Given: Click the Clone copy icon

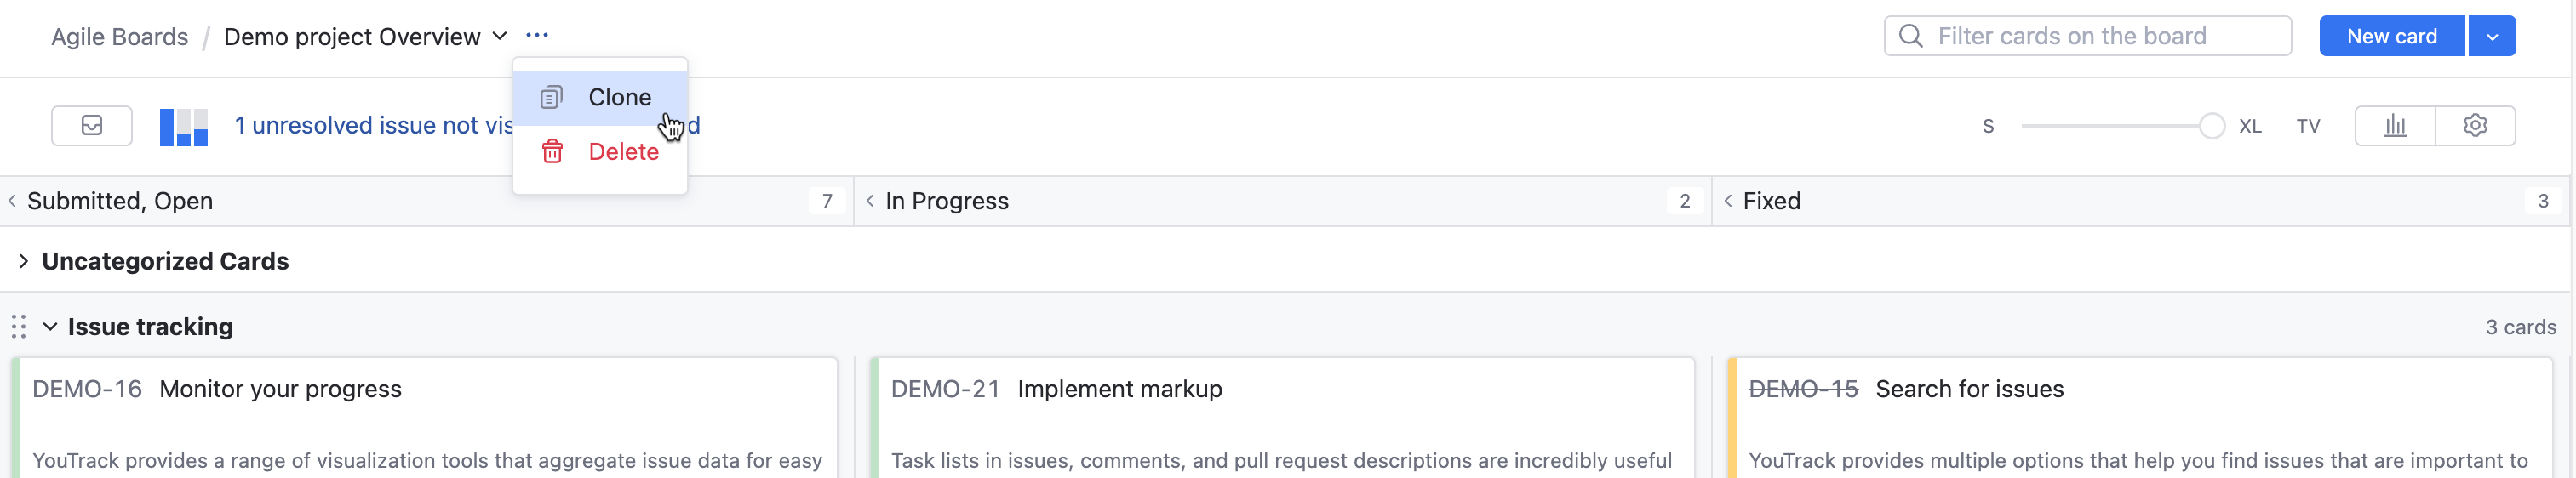Looking at the screenshot, I should point(552,98).
